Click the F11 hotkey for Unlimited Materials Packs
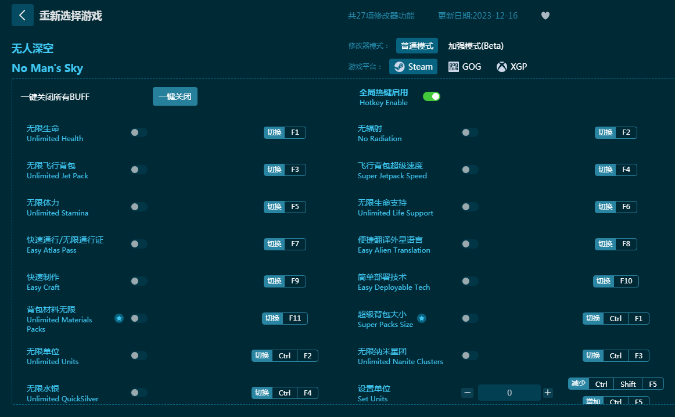The height and width of the screenshot is (417, 675). tap(285, 318)
